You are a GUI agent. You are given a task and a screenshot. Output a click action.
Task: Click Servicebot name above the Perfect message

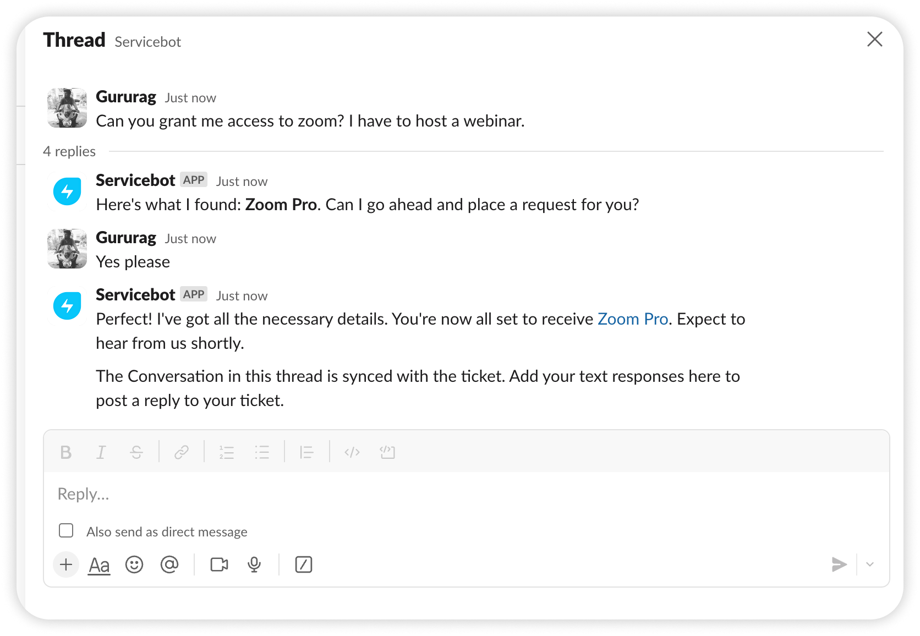coord(135,295)
